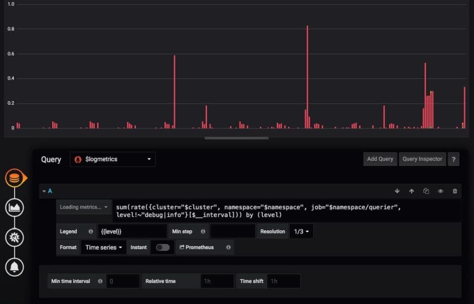Open the Alert bell tab icon
This screenshot has height=304, width=474.
tap(15, 267)
